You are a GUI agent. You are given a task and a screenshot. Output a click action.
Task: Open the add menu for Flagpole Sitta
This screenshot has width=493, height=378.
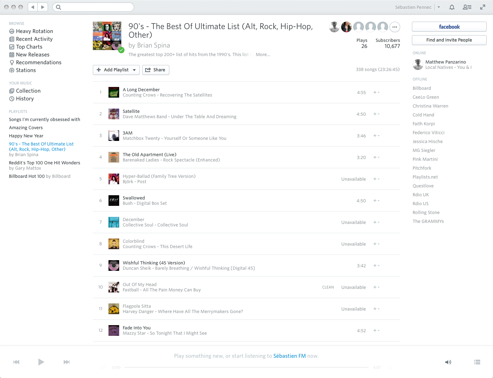(x=376, y=309)
